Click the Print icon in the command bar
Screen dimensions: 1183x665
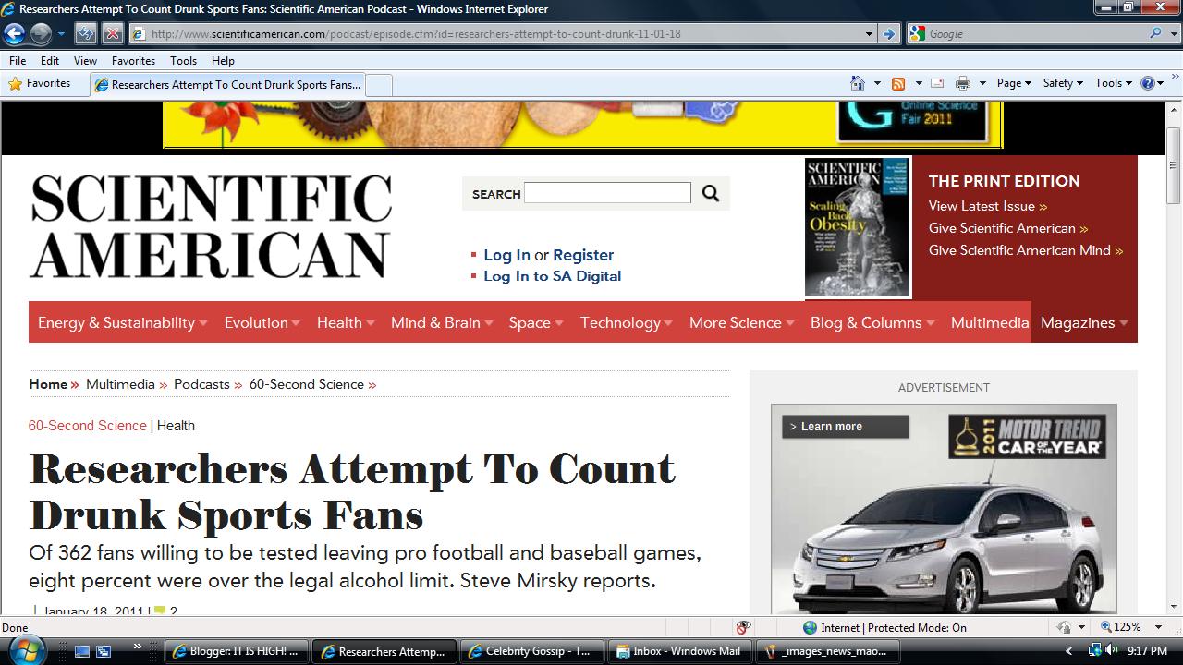(x=963, y=83)
